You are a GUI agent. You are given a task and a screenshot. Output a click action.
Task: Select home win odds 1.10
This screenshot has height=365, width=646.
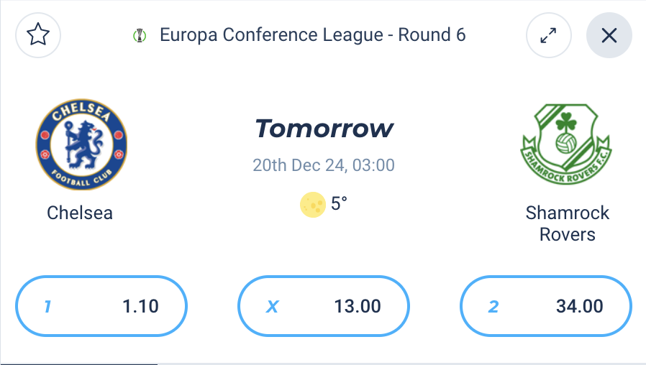tap(101, 306)
